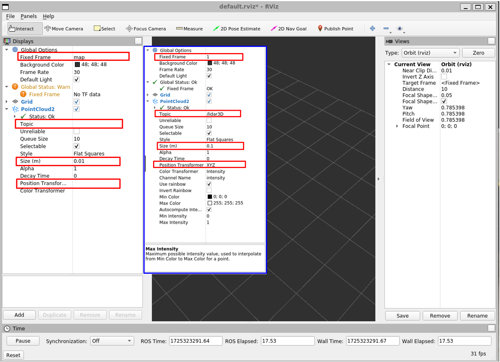Viewport: 500px width, 362px height.
Task: Expand the Grid display tree item
Action: pyautogui.click(x=7, y=101)
